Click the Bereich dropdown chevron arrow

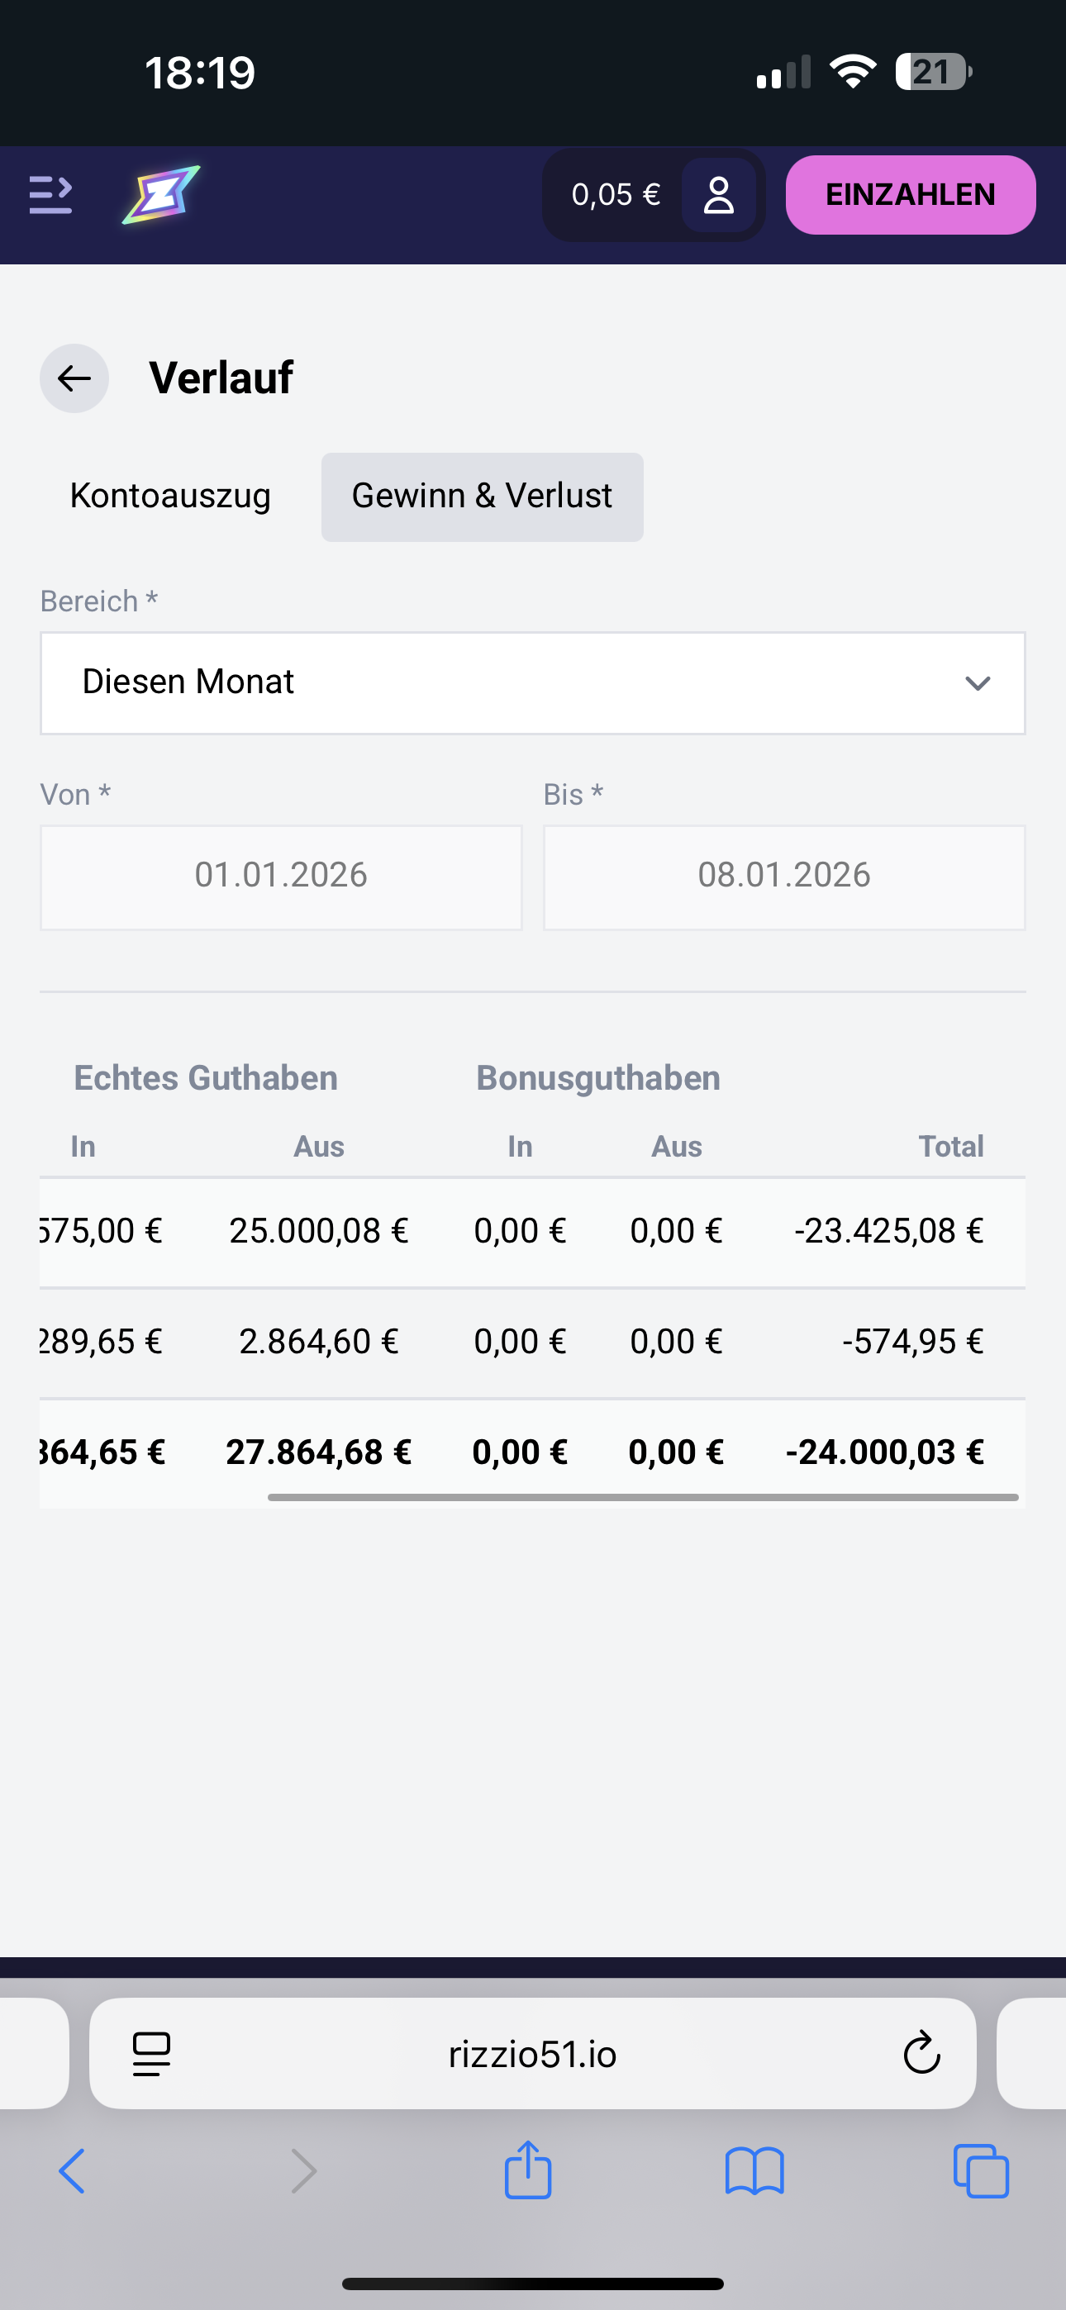click(977, 683)
